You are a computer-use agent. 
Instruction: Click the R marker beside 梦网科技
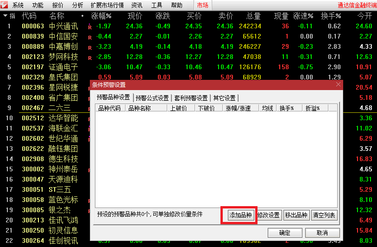coord(90,58)
